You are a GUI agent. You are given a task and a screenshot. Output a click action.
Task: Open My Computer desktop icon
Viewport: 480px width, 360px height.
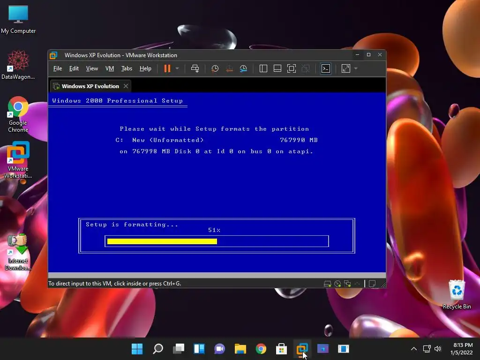pos(18,20)
